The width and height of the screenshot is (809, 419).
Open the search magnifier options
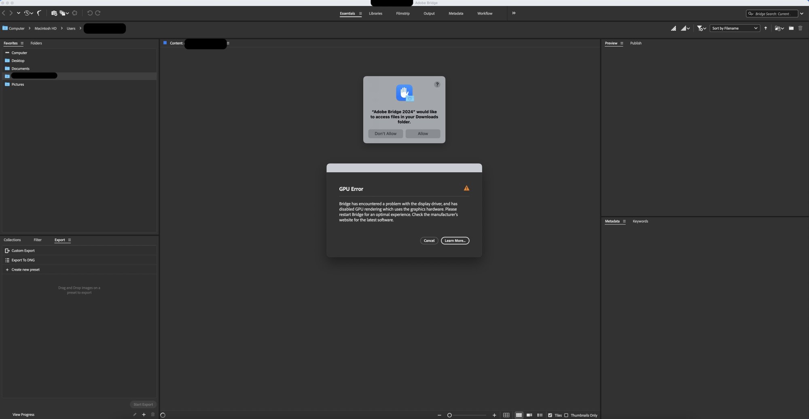(751, 14)
